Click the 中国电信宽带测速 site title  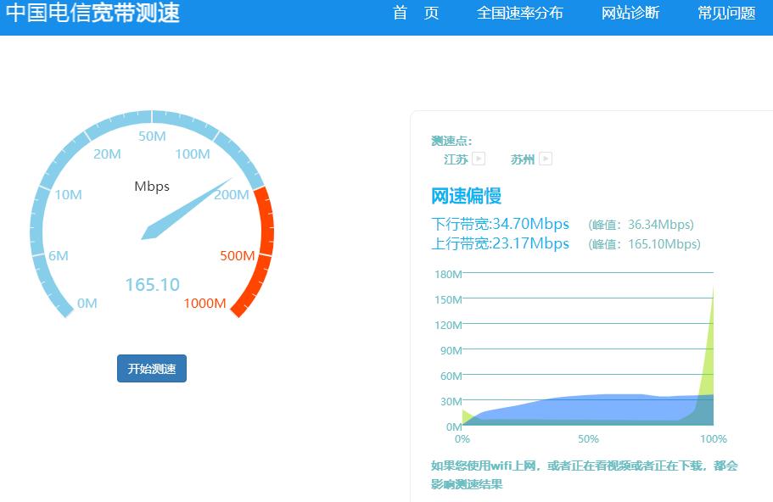pyautogui.click(x=92, y=13)
